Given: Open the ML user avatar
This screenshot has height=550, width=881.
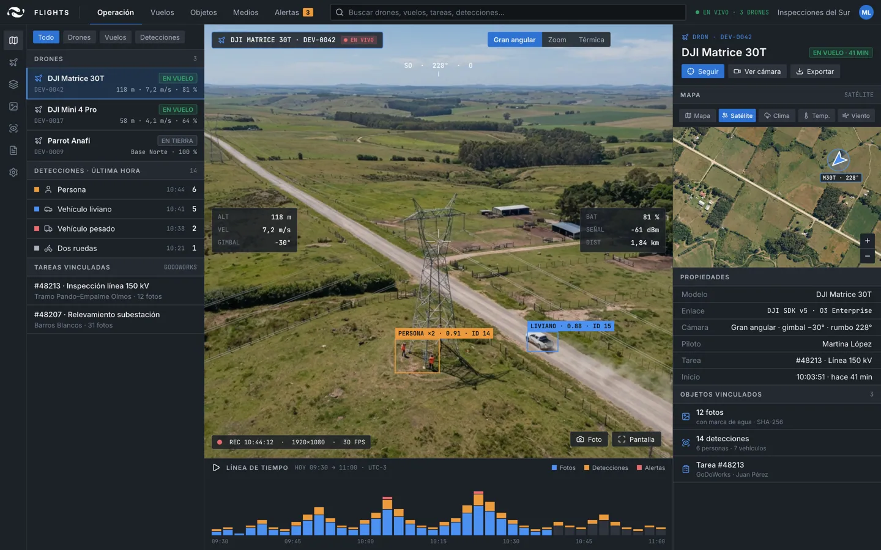Looking at the screenshot, I should point(866,12).
